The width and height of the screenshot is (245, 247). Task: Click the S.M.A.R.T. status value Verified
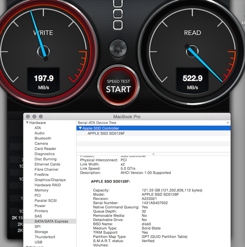coord(148,241)
